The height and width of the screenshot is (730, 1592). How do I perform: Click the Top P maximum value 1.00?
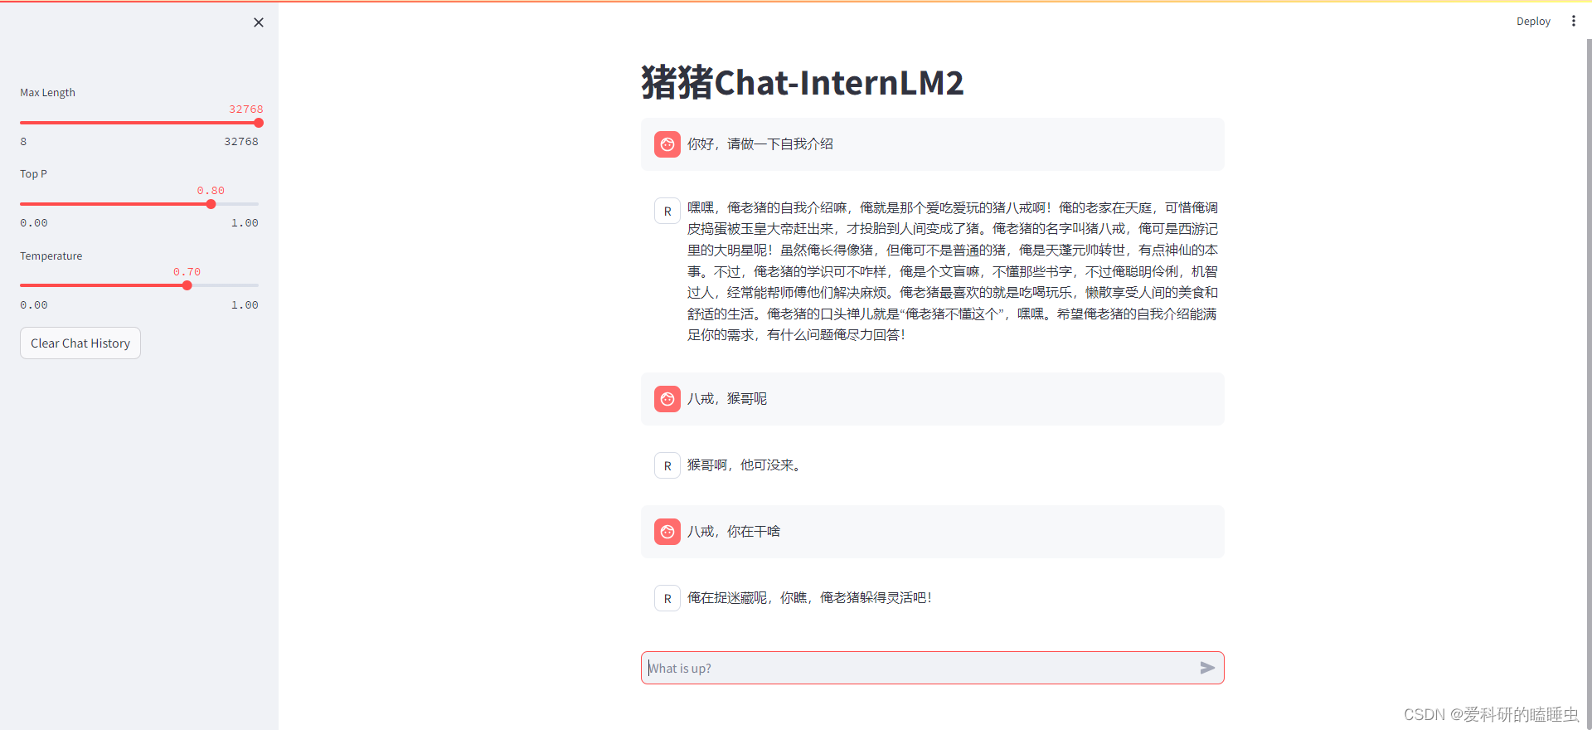[245, 223]
